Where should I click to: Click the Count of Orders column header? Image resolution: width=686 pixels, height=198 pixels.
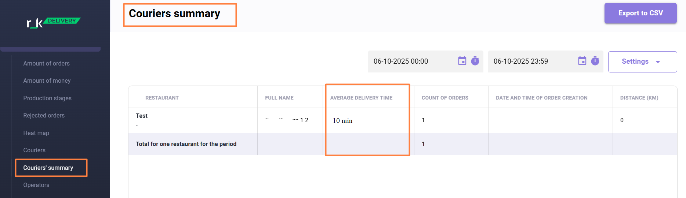click(x=445, y=98)
